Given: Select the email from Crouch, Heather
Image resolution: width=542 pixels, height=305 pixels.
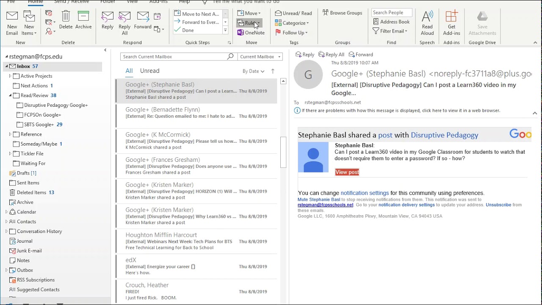Looking at the screenshot, I should pos(196,291).
